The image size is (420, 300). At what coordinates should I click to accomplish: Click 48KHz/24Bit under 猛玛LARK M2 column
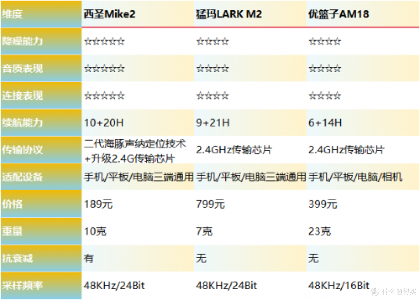coord(226,286)
